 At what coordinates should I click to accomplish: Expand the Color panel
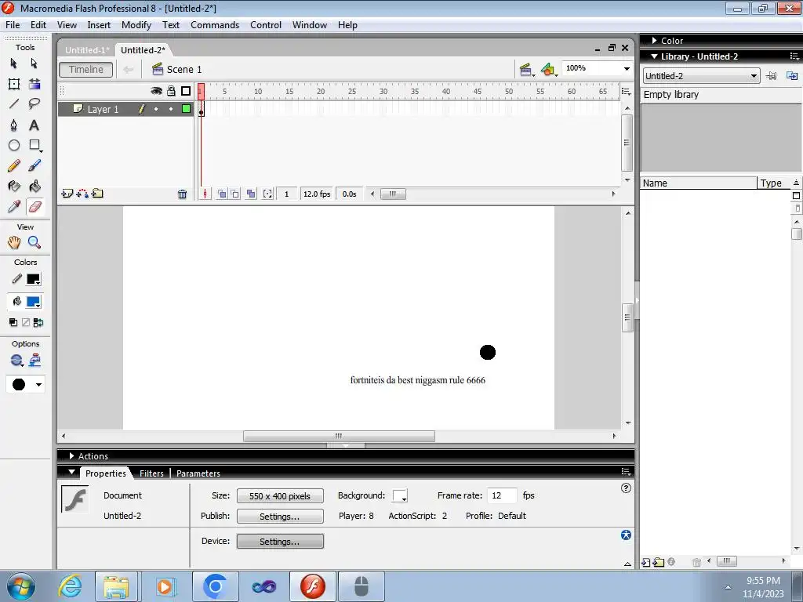[x=654, y=41]
